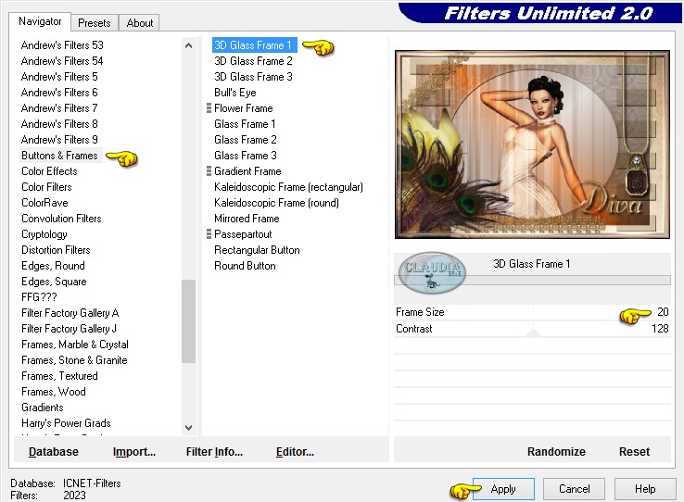684x502 pixels.
Task: Select ColorRave category
Action: pos(44,203)
